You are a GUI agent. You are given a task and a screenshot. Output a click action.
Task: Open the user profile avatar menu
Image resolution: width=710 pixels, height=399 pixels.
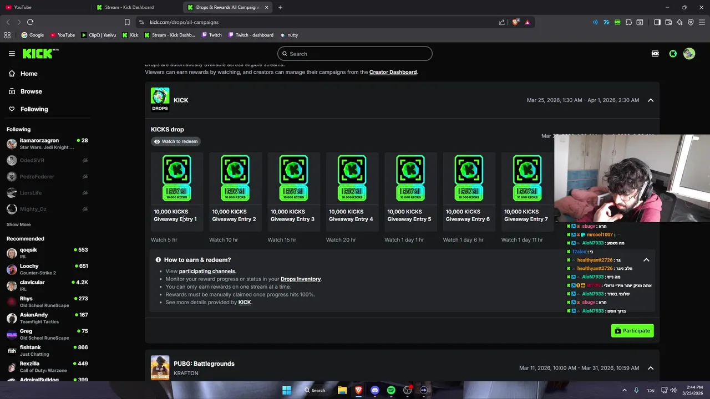pyautogui.click(x=689, y=54)
